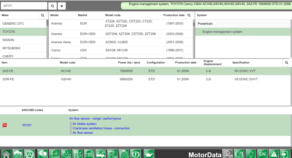Select Avensis Verso ACM20, CLM20 row

pos(121,42)
